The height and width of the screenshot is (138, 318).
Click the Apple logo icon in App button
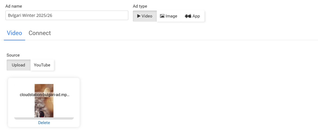(190, 16)
